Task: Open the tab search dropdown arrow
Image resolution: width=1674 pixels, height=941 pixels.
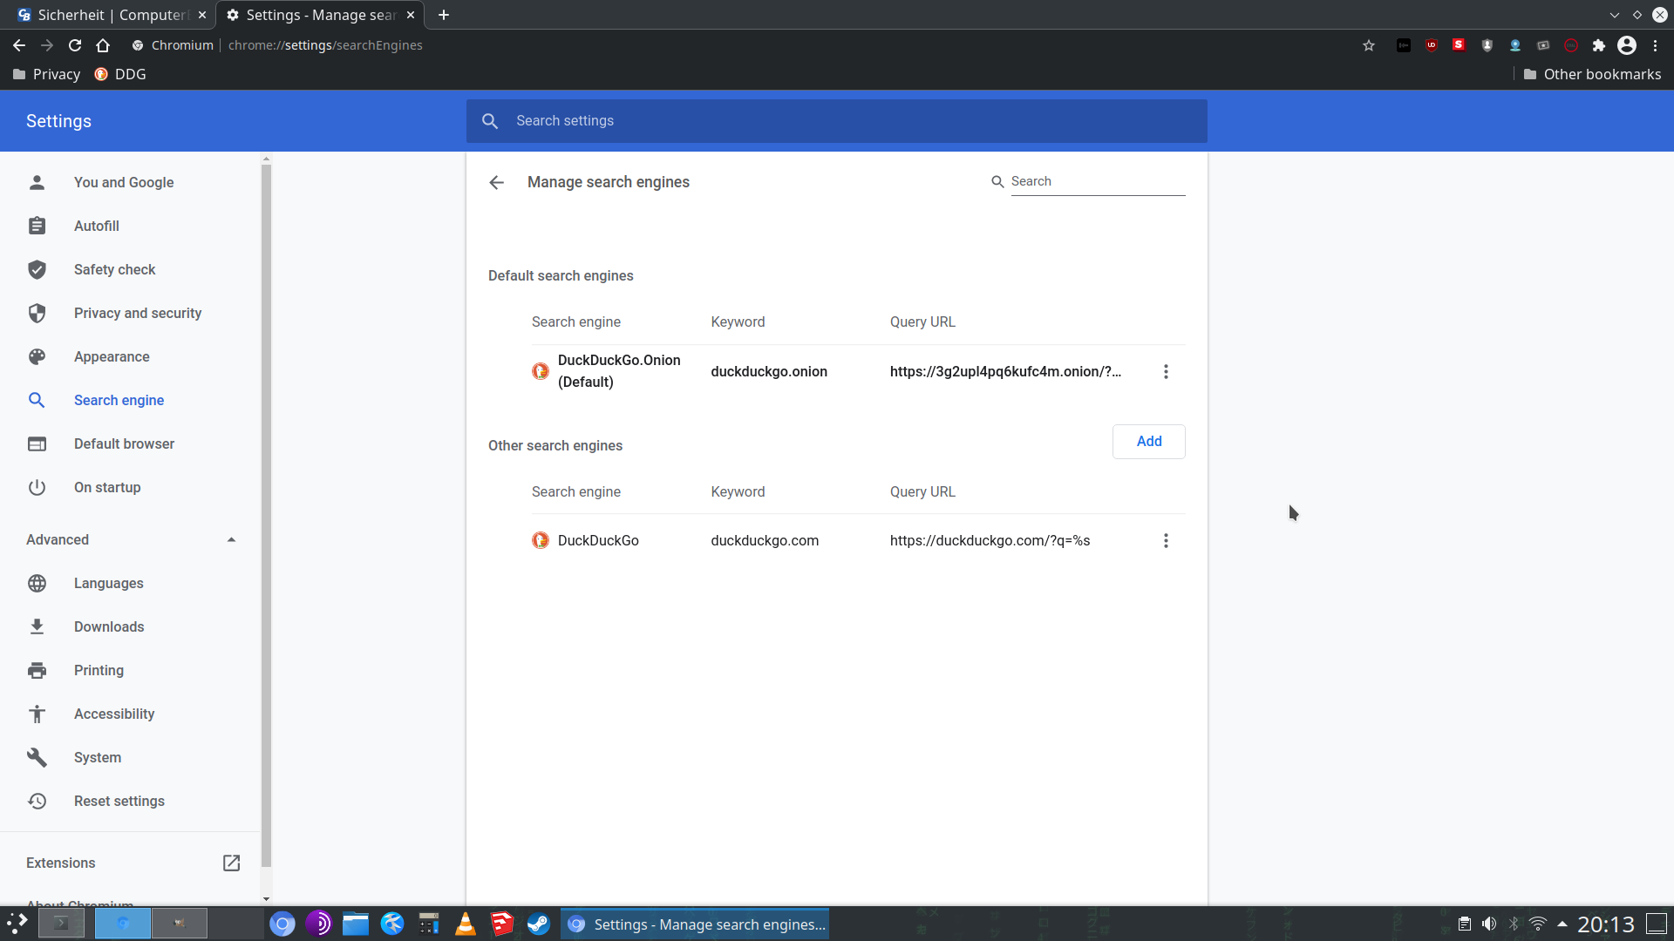Action: pos(1615,15)
